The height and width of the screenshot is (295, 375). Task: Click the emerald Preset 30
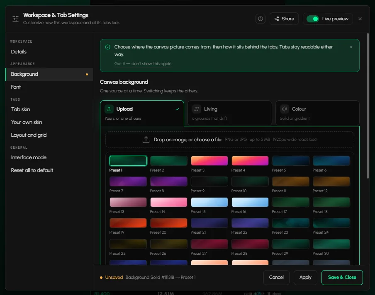point(331,244)
